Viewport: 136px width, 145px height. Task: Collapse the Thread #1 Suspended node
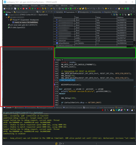tap(9, 20)
